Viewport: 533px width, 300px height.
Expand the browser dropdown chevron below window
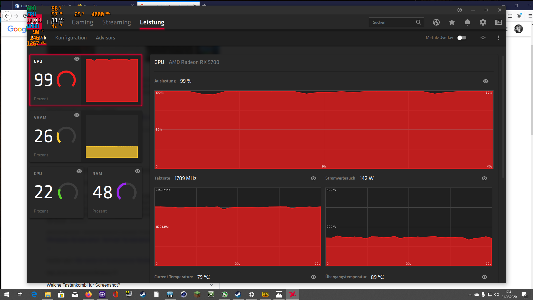click(211, 285)
